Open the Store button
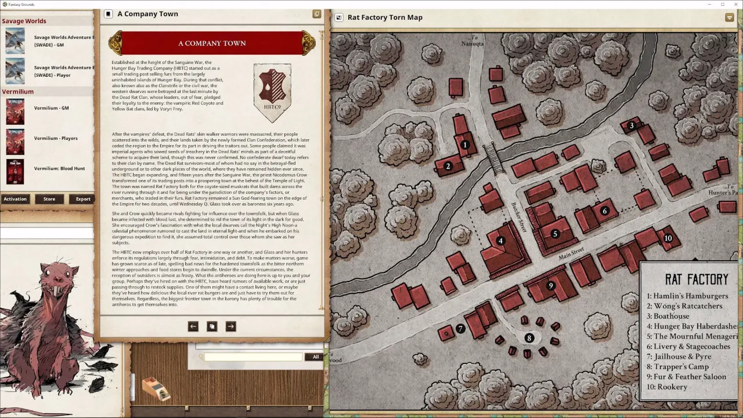The image size is (743, 418). 49,199
